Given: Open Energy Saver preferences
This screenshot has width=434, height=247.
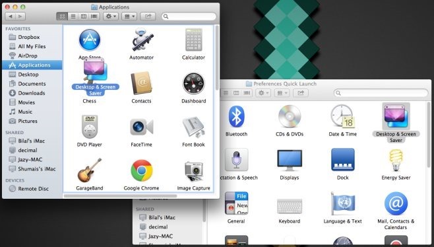Looking at the screenshot, I should pyautogui.click(x=396, y=160).
